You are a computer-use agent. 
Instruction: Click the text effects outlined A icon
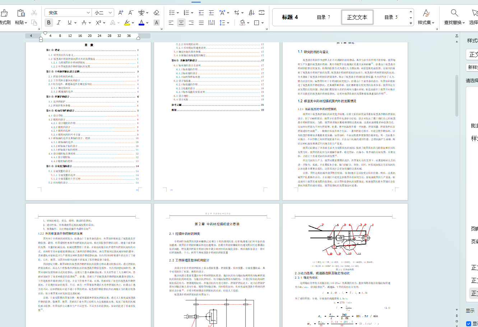coord(113,23)
